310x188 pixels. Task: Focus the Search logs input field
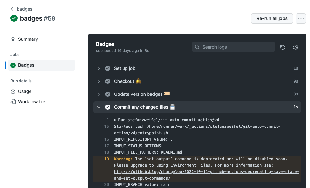coord(233,47)
